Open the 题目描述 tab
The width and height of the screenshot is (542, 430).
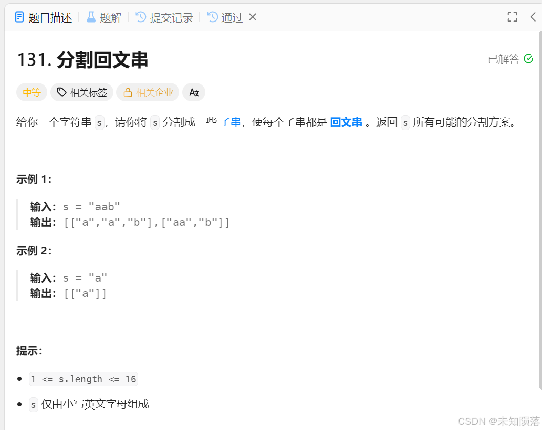[44, 17]
